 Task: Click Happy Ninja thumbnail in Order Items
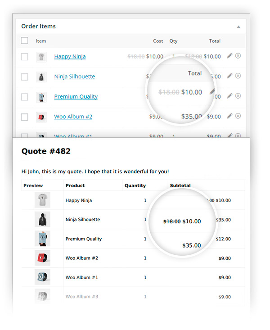point(41,57)
